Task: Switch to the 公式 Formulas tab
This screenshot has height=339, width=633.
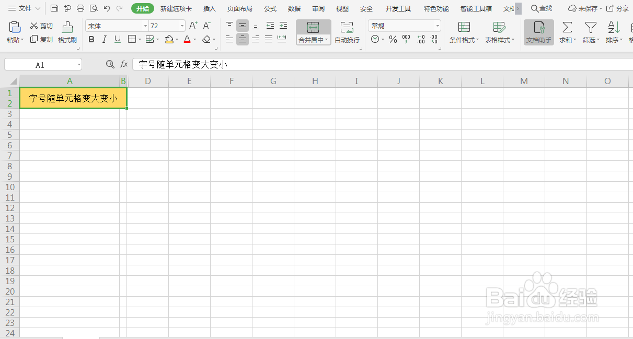Action: click(x=270, y=9)
